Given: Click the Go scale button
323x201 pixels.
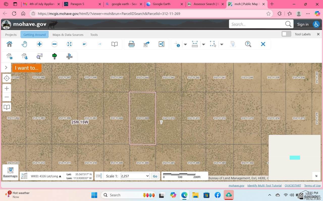Looking at the screenshot, I should click(x=155, y=176).
